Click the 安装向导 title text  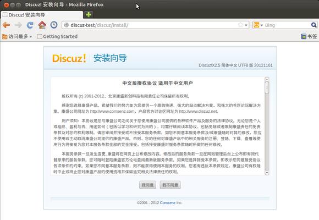[x=110, y=58]
